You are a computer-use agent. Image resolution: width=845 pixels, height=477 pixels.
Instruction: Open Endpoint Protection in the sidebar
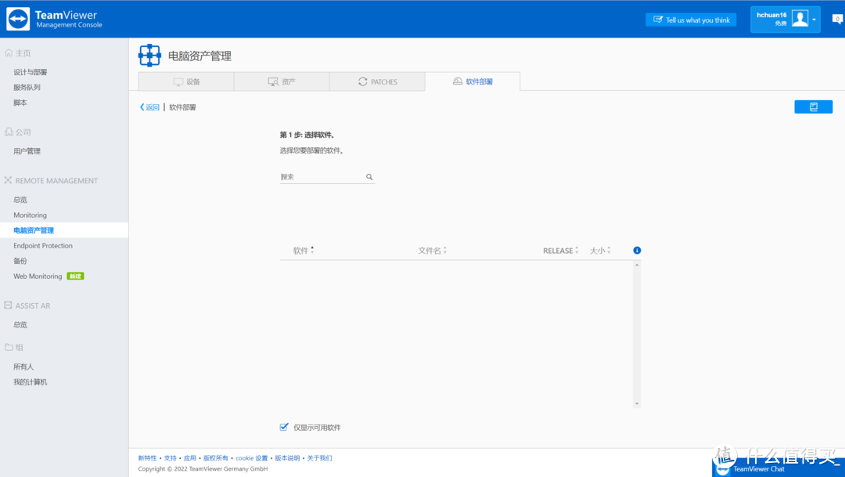click(42, 245)
